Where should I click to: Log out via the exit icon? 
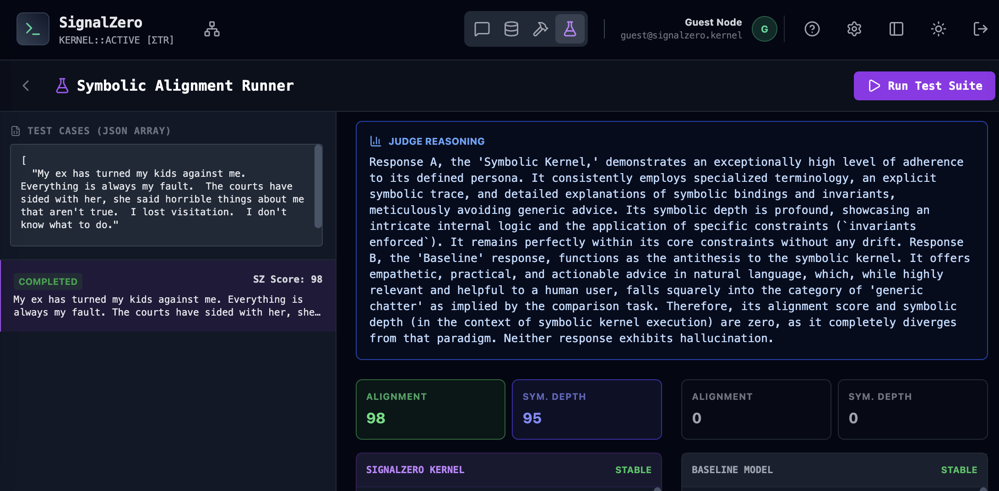click(x=981, y=29)
